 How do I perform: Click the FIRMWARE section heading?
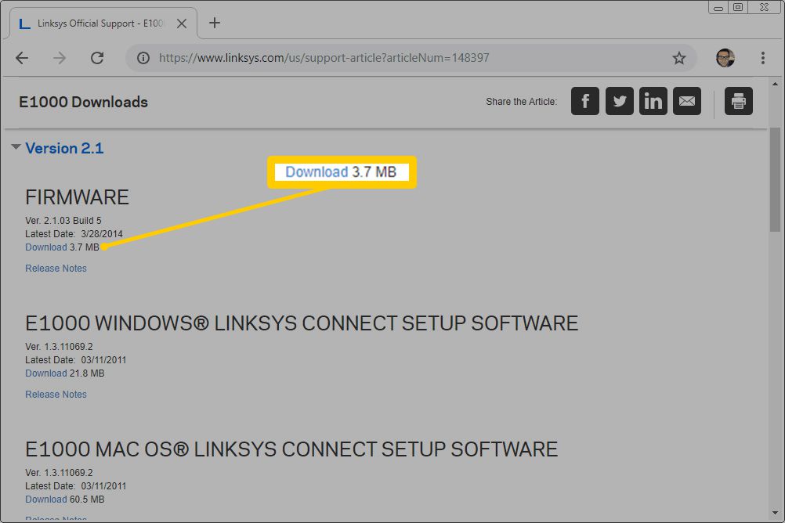pos(77,197)
